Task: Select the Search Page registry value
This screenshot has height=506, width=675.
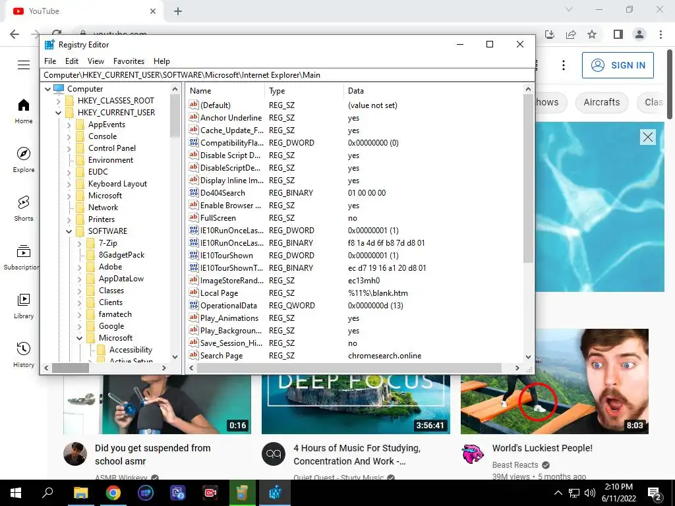Action: 221,356
